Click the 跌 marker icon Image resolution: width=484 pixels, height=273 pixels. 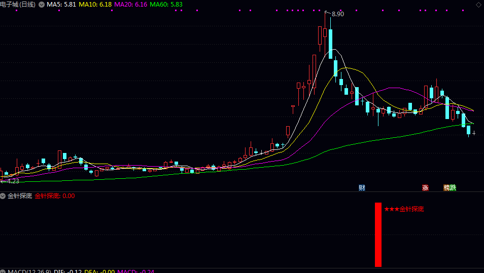click(453, 187)
